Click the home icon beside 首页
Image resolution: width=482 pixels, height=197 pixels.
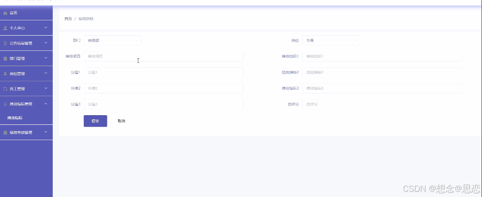[x=5, y=13]
